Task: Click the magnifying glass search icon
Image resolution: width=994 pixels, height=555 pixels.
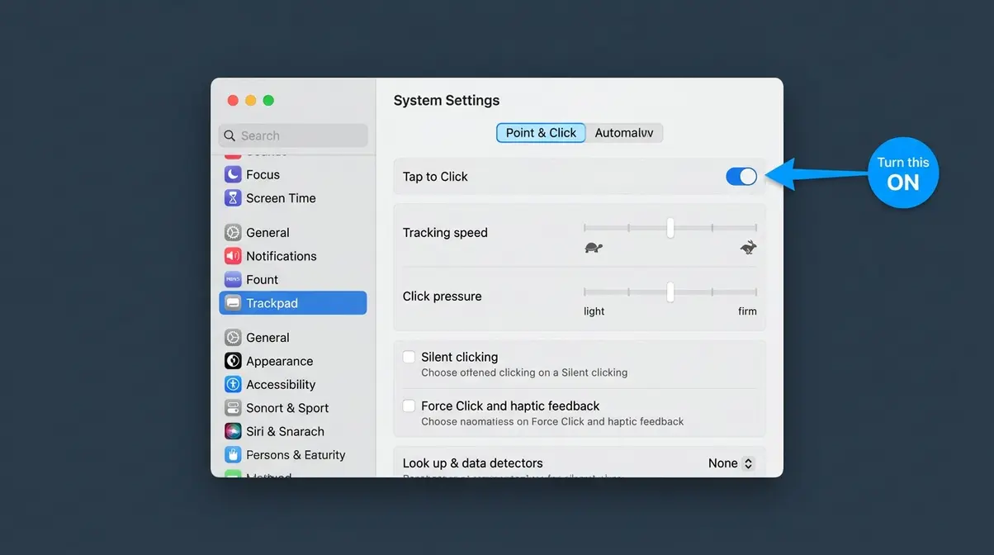Action: tap(230, 135)
